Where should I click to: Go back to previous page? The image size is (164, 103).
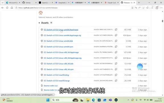[x=3, y=8]
